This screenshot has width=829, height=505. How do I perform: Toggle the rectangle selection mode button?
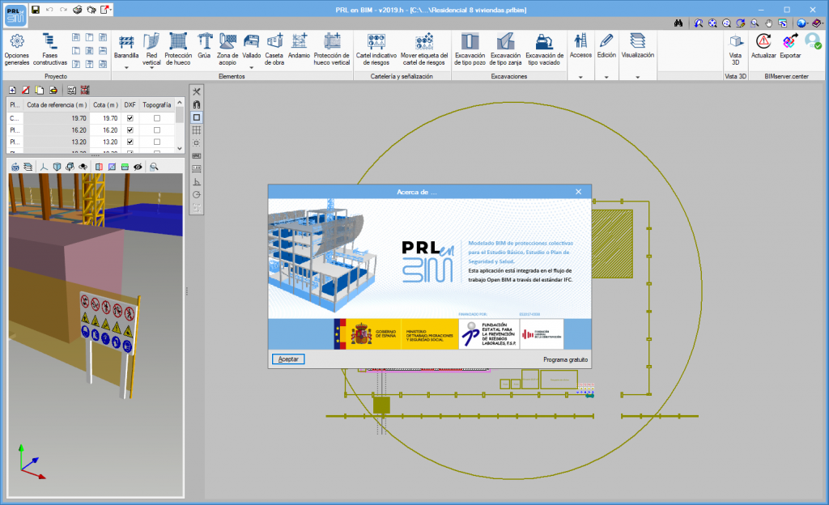coord(197,117)
